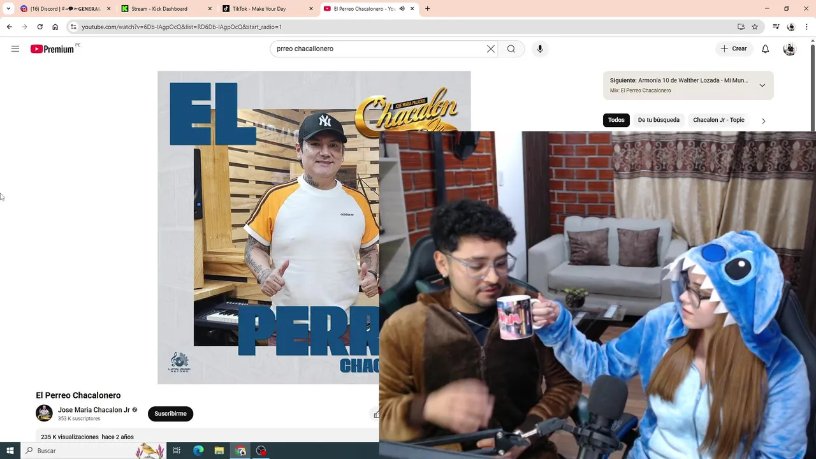Image resolution: width=816 pixels, height=459 pixels.
Task: Select the Chacalon Jr - Topic chip
Action: (x=718, y=120)
